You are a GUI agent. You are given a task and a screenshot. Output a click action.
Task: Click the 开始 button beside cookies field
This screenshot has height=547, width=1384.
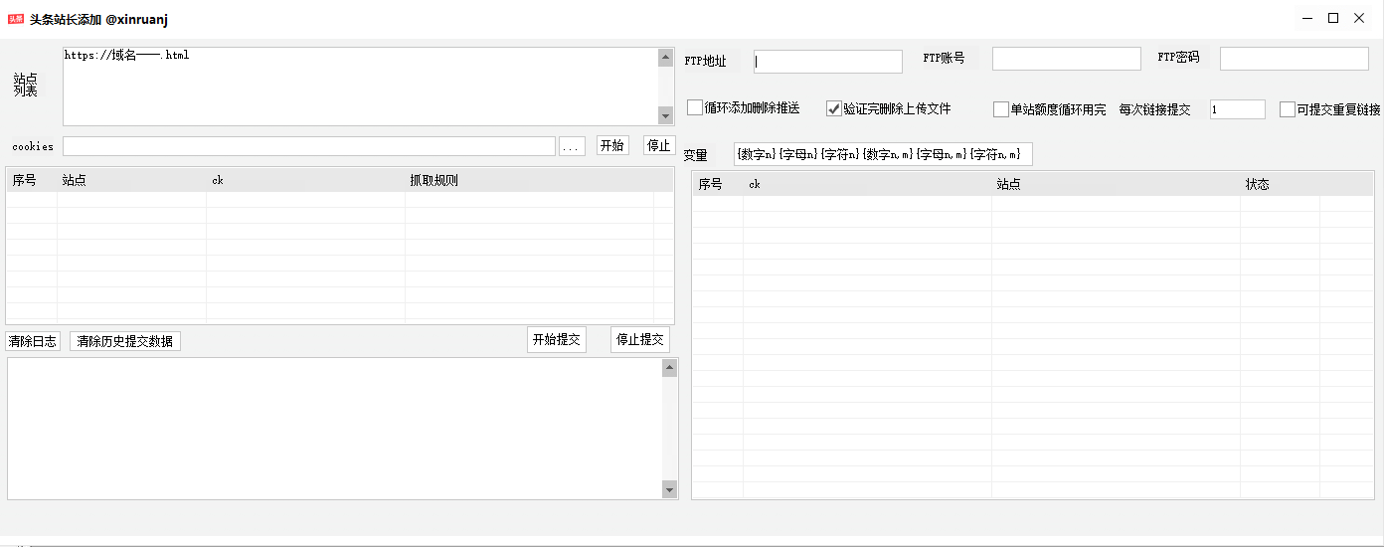tap(612, 146)
